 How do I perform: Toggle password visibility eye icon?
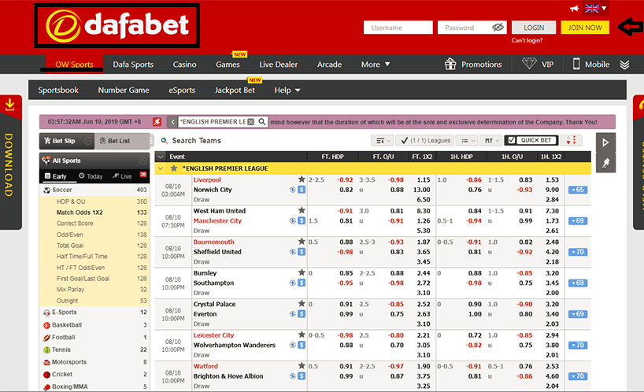(498, 28)
